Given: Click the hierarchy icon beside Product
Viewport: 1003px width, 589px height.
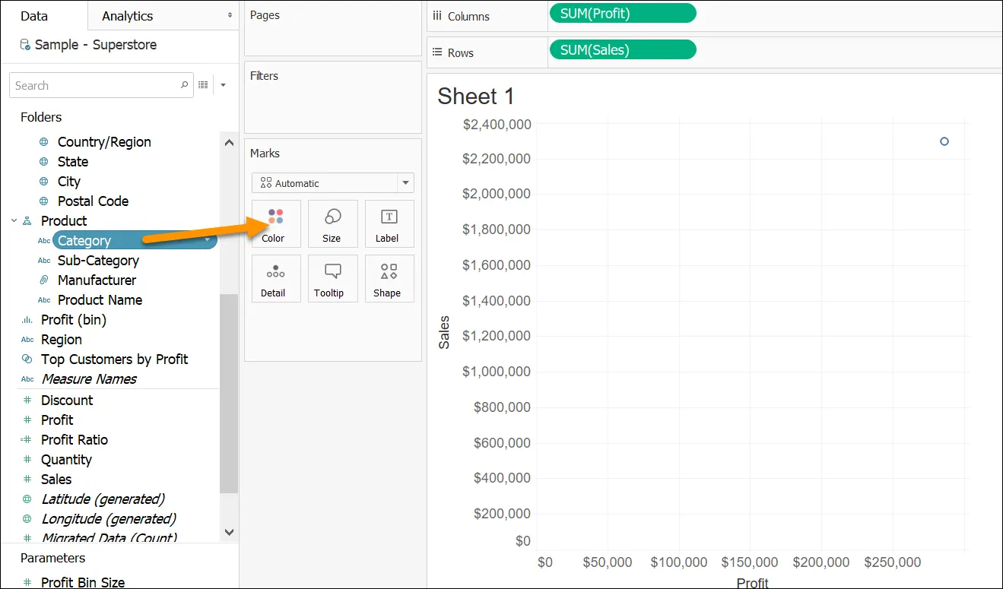Looking at the screenshot, I should click(x=27, y=221).
